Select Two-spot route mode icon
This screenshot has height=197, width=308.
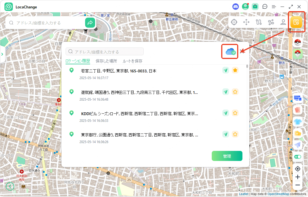tap(259, 22)
